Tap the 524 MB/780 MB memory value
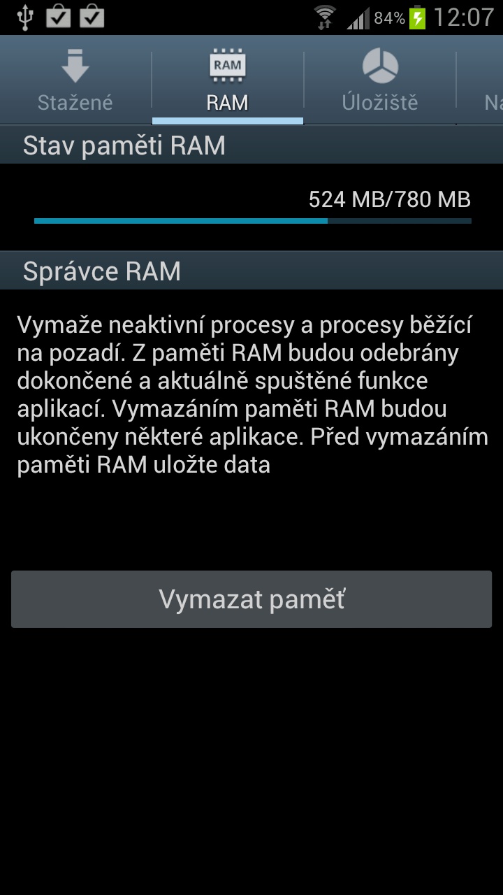Screen dimensions: 503x895 point(390,200)
